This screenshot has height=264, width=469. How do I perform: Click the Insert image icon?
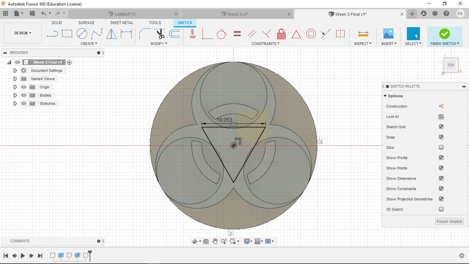(388, 34)
